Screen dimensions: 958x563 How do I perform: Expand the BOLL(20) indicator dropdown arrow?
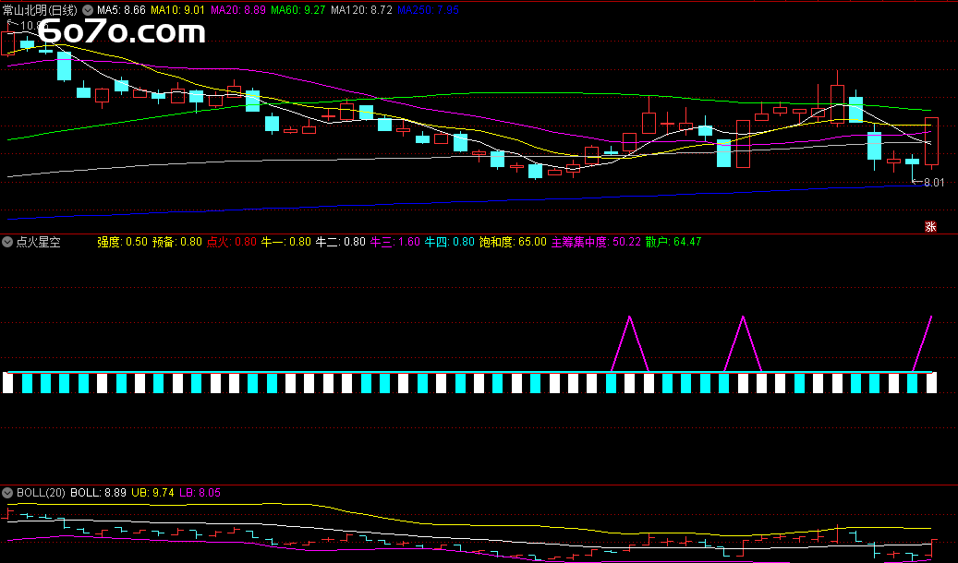click(7, 492)
